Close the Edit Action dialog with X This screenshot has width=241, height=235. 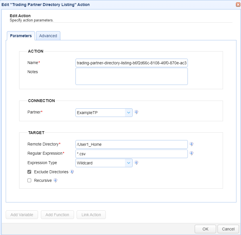click(x=238, y=5)
